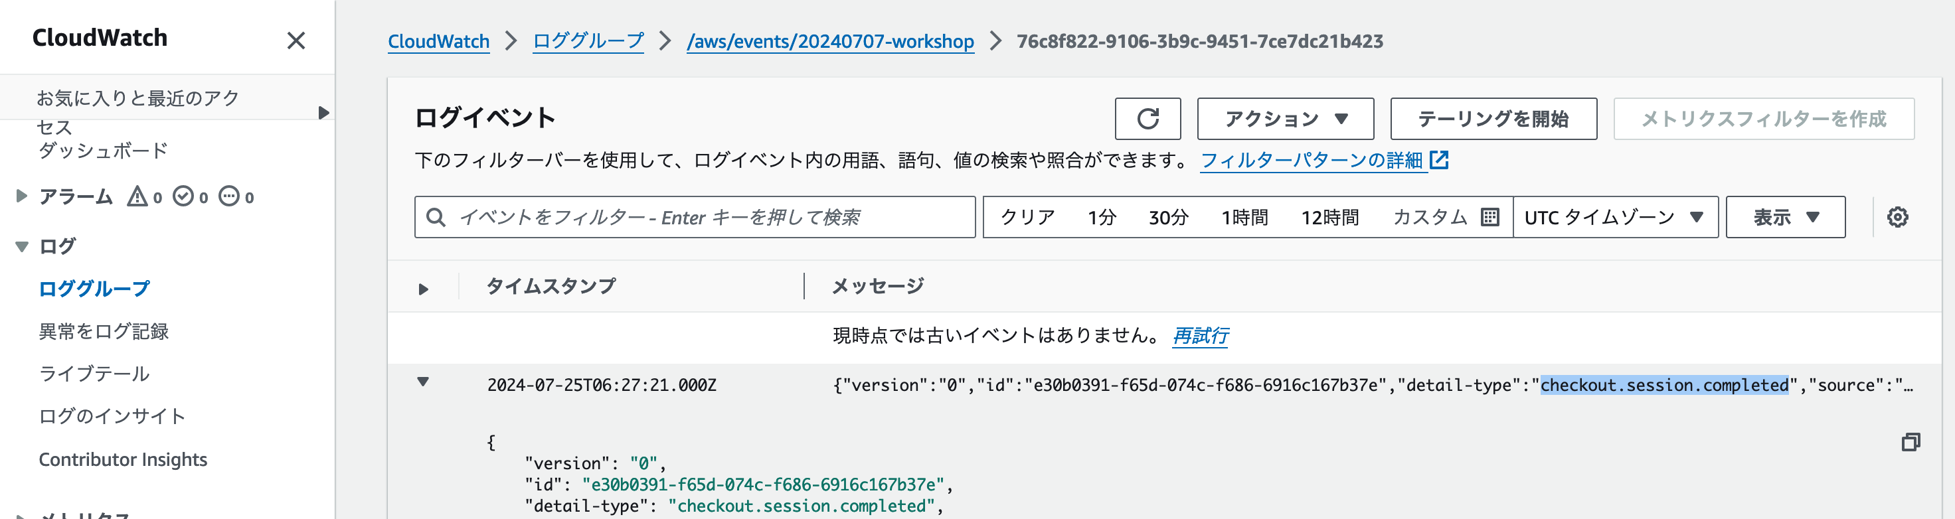Open the external link icon for filter pattern details
Viewport: 1955px width, 519px height.
coord(1439,159)
